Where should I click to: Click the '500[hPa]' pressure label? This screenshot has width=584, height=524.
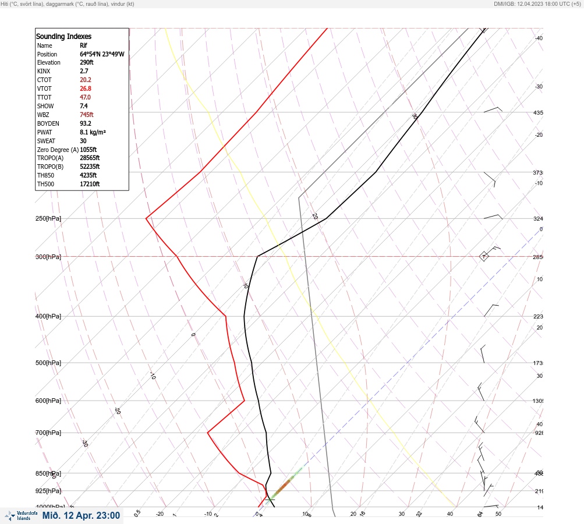click(x=48, y=363)
